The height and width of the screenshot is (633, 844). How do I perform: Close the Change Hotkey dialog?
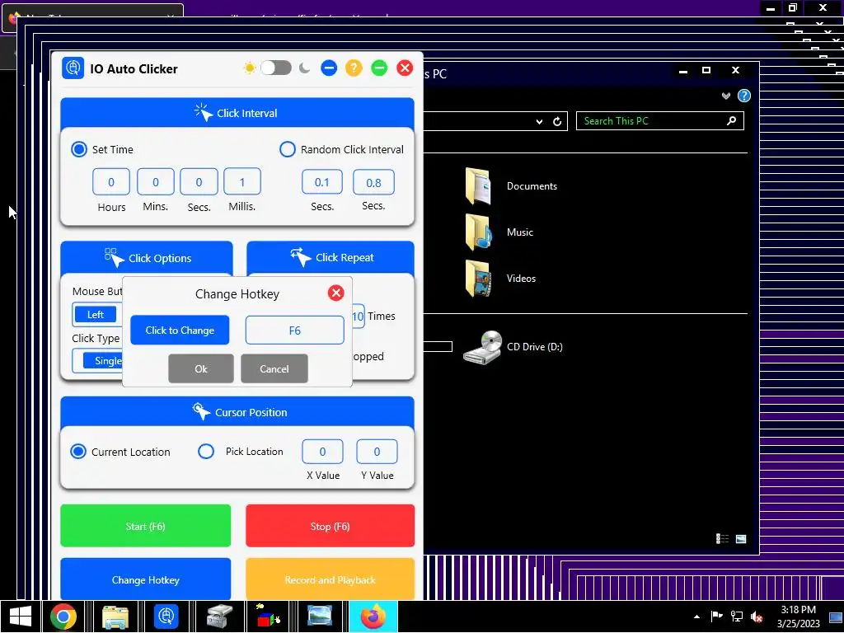336,293
